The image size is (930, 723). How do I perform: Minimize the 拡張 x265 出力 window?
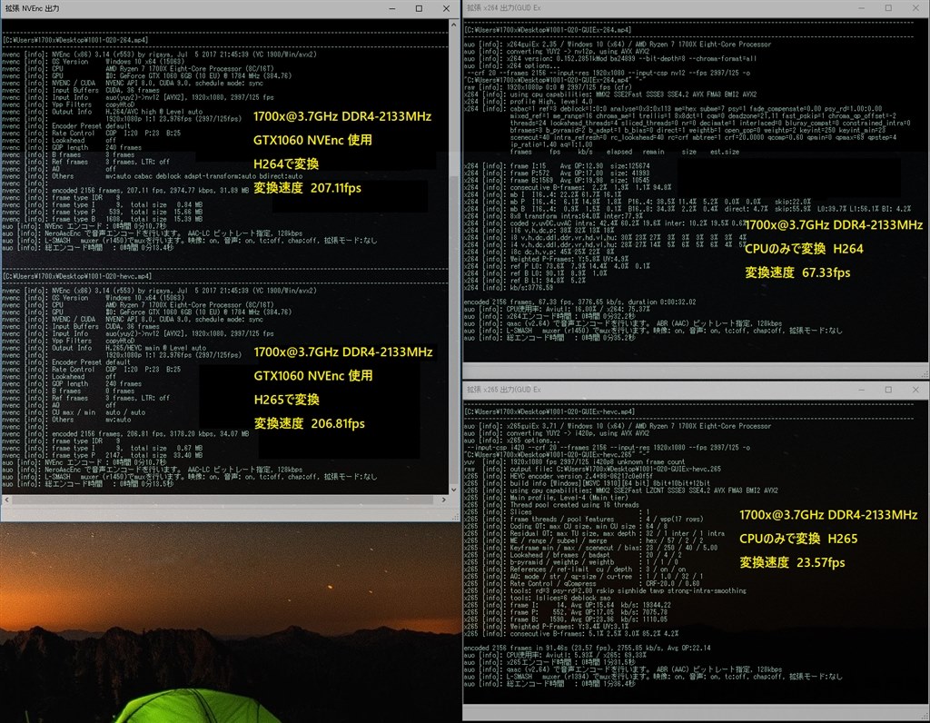pos(861,390)
